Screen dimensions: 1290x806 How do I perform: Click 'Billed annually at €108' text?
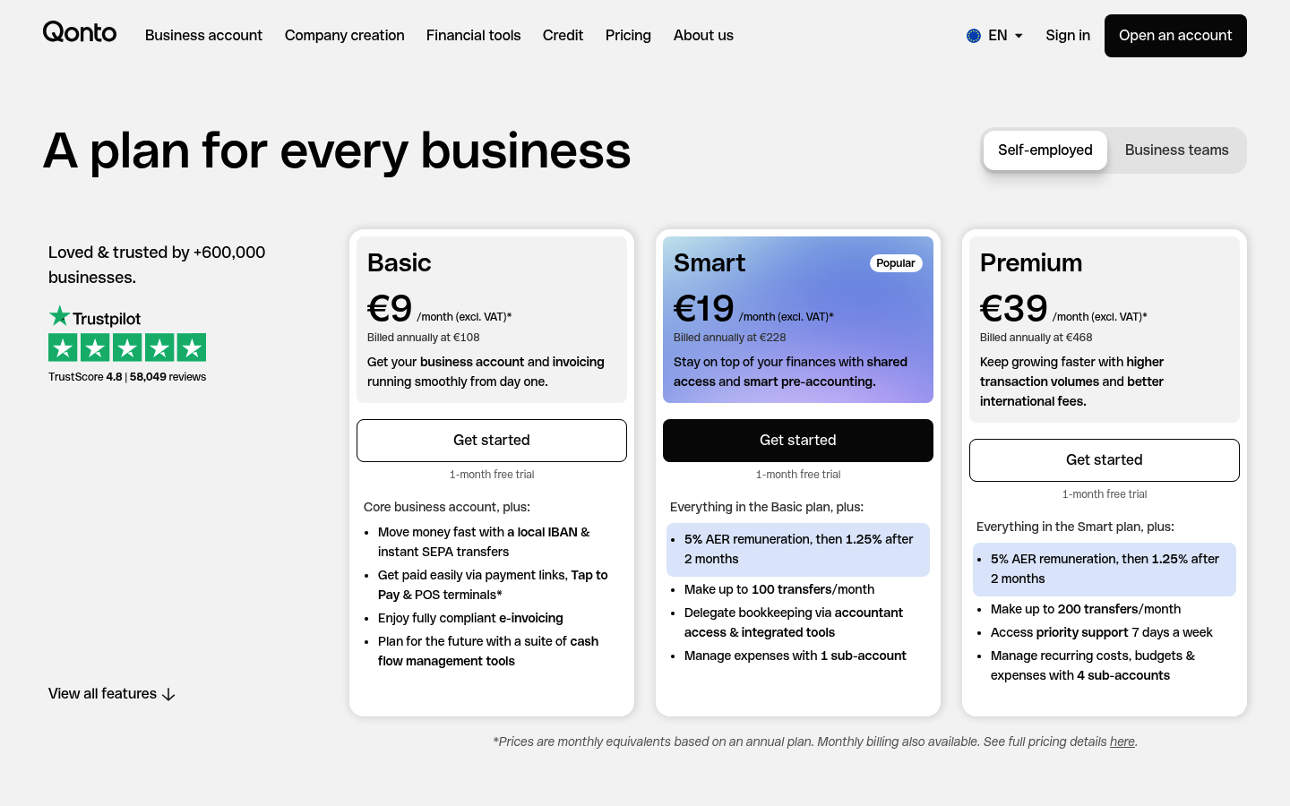[424, 338]
